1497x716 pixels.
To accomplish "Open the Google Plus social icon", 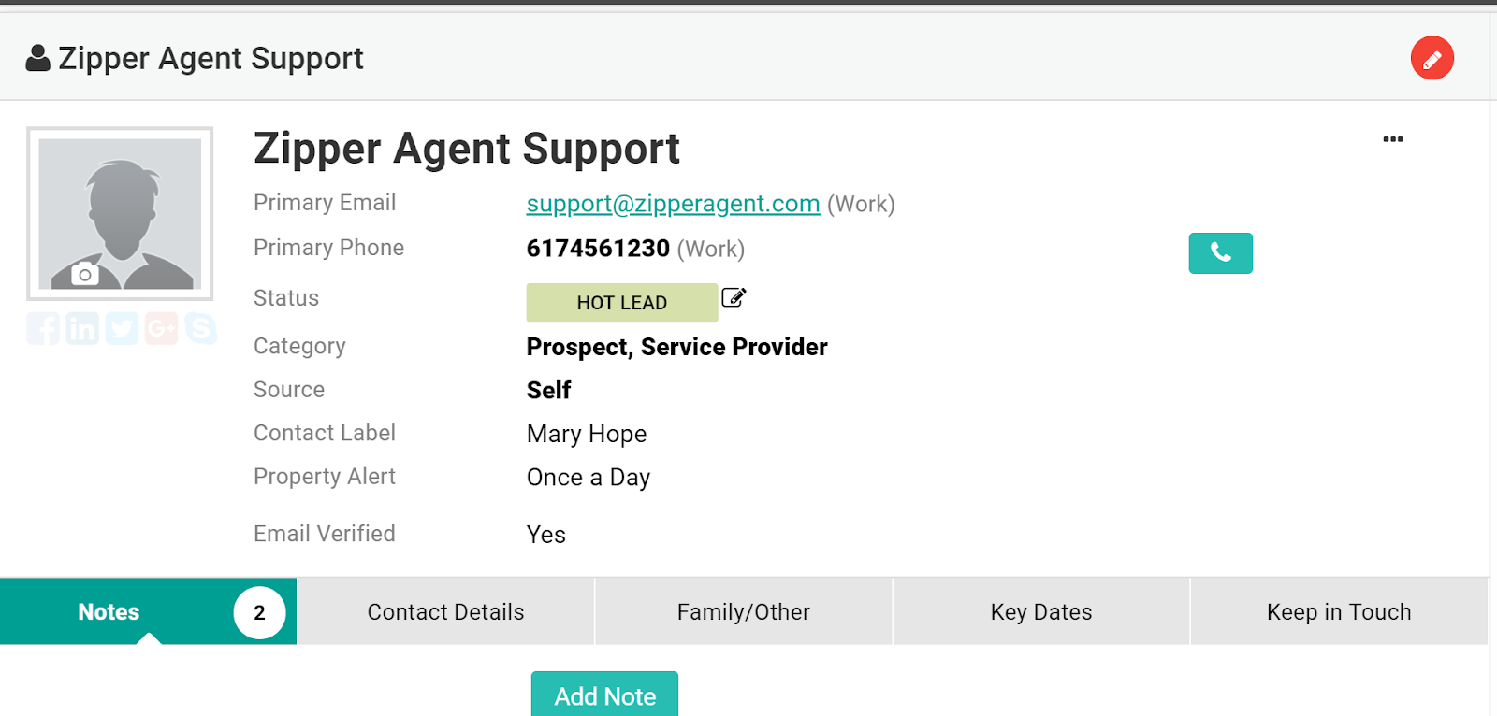I will tap(161, 328).
